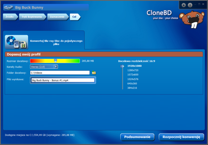Go to the Źródło step

pos(10,17)
